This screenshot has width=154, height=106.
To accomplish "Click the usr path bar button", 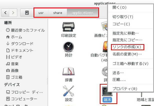I will (x=41, y=12).
